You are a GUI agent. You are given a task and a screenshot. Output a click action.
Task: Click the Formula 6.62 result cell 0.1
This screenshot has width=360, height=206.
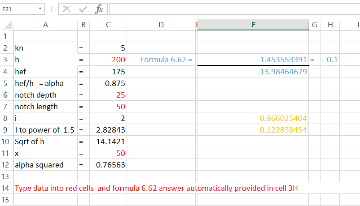[330, 60]
